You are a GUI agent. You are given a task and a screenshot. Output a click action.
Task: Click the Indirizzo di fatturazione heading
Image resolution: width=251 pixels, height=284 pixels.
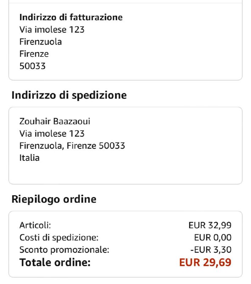pos(71,17)
